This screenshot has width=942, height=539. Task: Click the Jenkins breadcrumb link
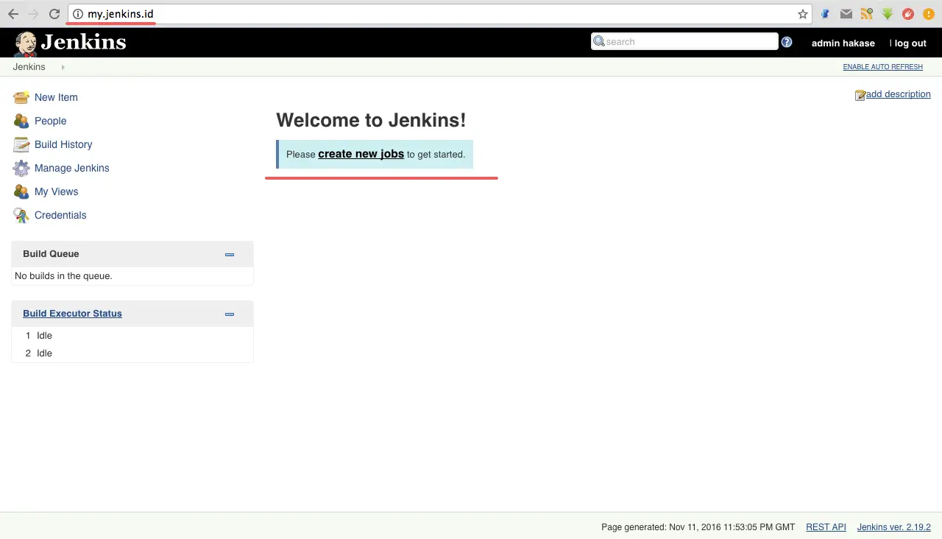[29, 67]
